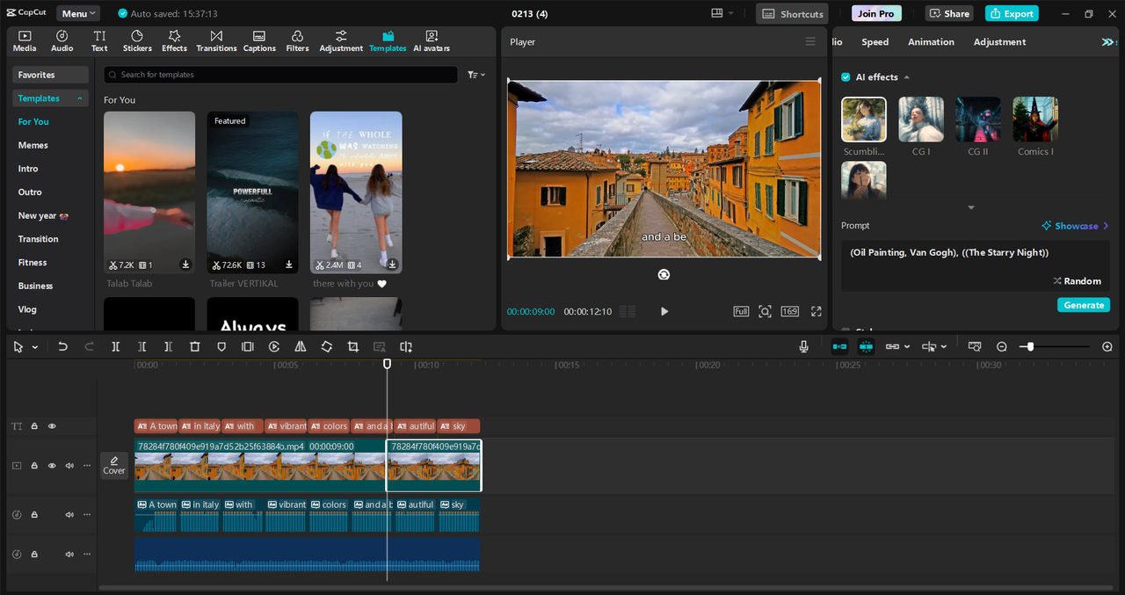Open the preview axis dropdown arrow
This screenshot has width=1125, height=595.
click(944, 347)
